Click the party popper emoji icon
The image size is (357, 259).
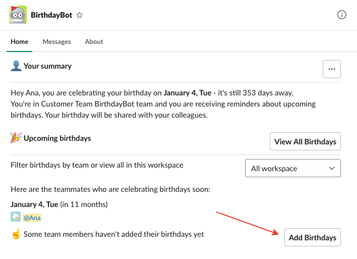16,138
